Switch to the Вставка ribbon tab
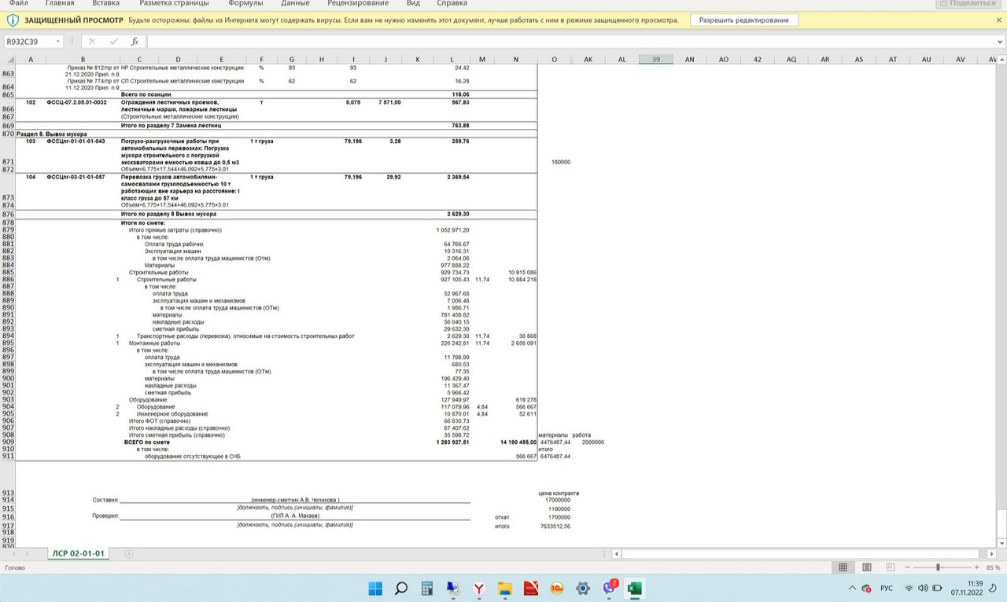The height and width of the screenshot is (602, 1007). (x=105, y=3)
